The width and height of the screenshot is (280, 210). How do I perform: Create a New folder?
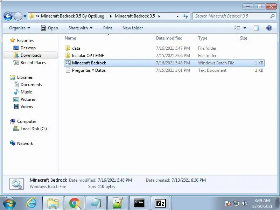[x=133, y=28]
